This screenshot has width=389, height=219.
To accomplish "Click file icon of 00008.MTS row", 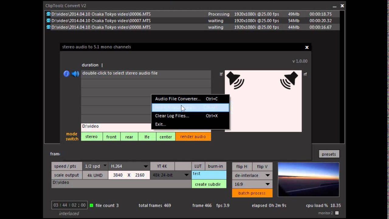I will (48, 27).
